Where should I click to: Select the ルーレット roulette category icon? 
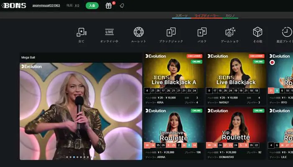[139, 32]
